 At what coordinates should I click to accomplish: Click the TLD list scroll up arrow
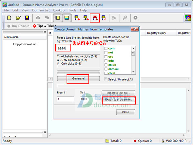133,49
